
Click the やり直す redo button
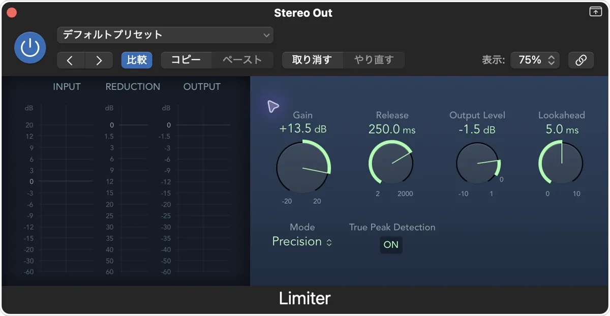pyautogui.click(x=374, y=60)
